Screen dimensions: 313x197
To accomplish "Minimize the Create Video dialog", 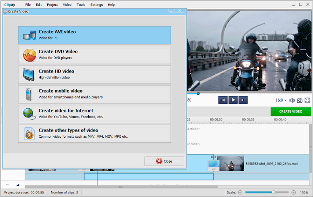I will point(171,11).
